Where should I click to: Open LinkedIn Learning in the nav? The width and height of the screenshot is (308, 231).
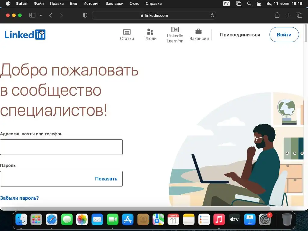point(175,35)
